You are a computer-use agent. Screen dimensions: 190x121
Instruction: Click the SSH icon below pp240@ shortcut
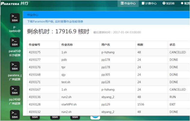coord(15,113)
